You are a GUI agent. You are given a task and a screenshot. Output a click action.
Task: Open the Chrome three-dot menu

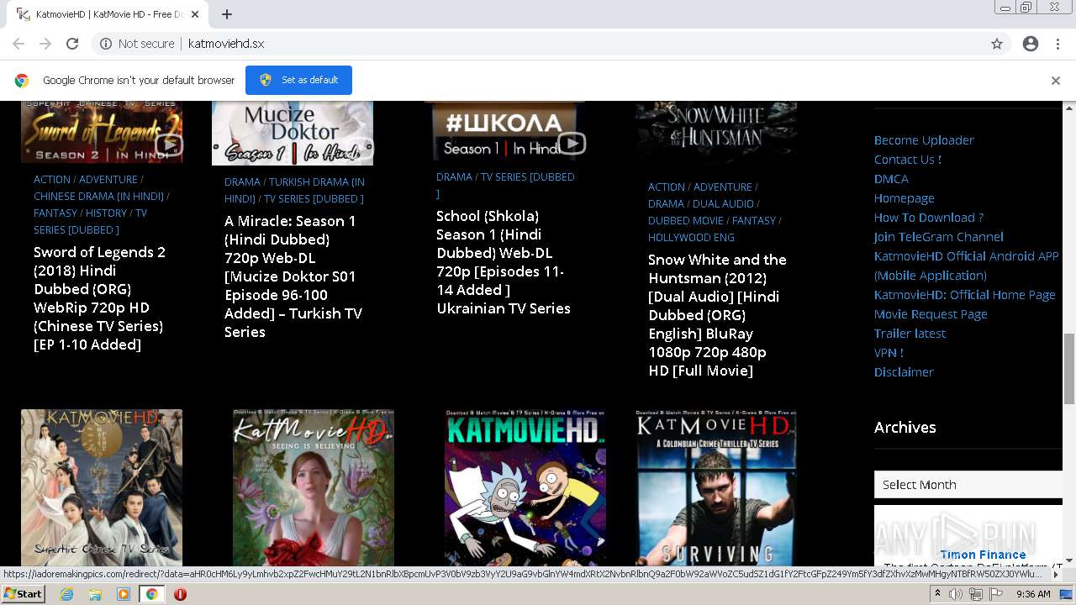(1058, 44)
